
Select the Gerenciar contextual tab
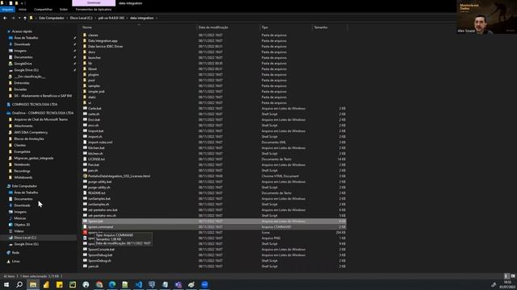pyautogui.click(x=94, y=3)
